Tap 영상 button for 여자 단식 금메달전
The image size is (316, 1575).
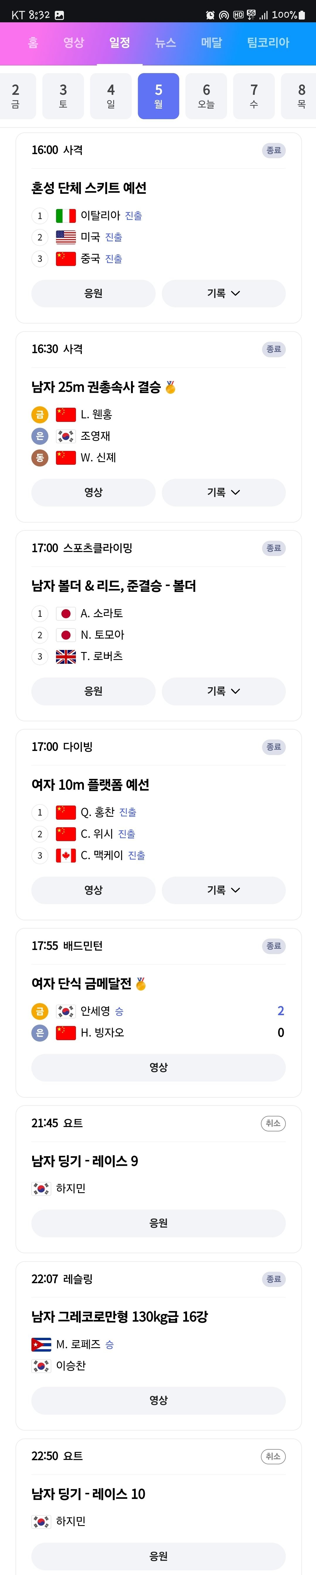159,1067
